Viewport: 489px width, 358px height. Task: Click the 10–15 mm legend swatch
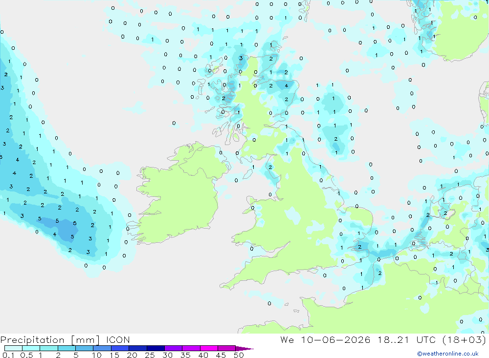click(102, 348)
